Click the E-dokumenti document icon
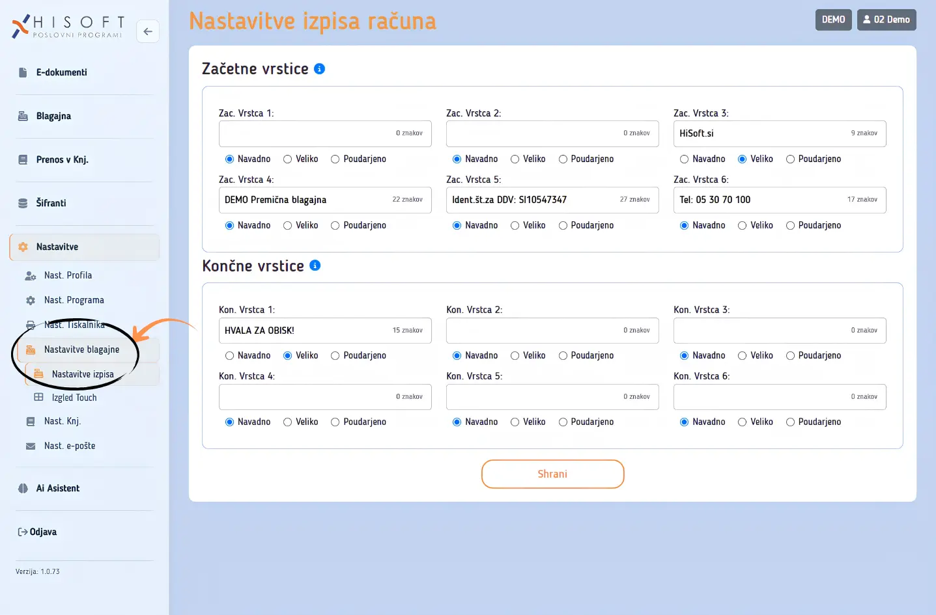The width and height of the screenshot is (936, 615). [23, 72]
